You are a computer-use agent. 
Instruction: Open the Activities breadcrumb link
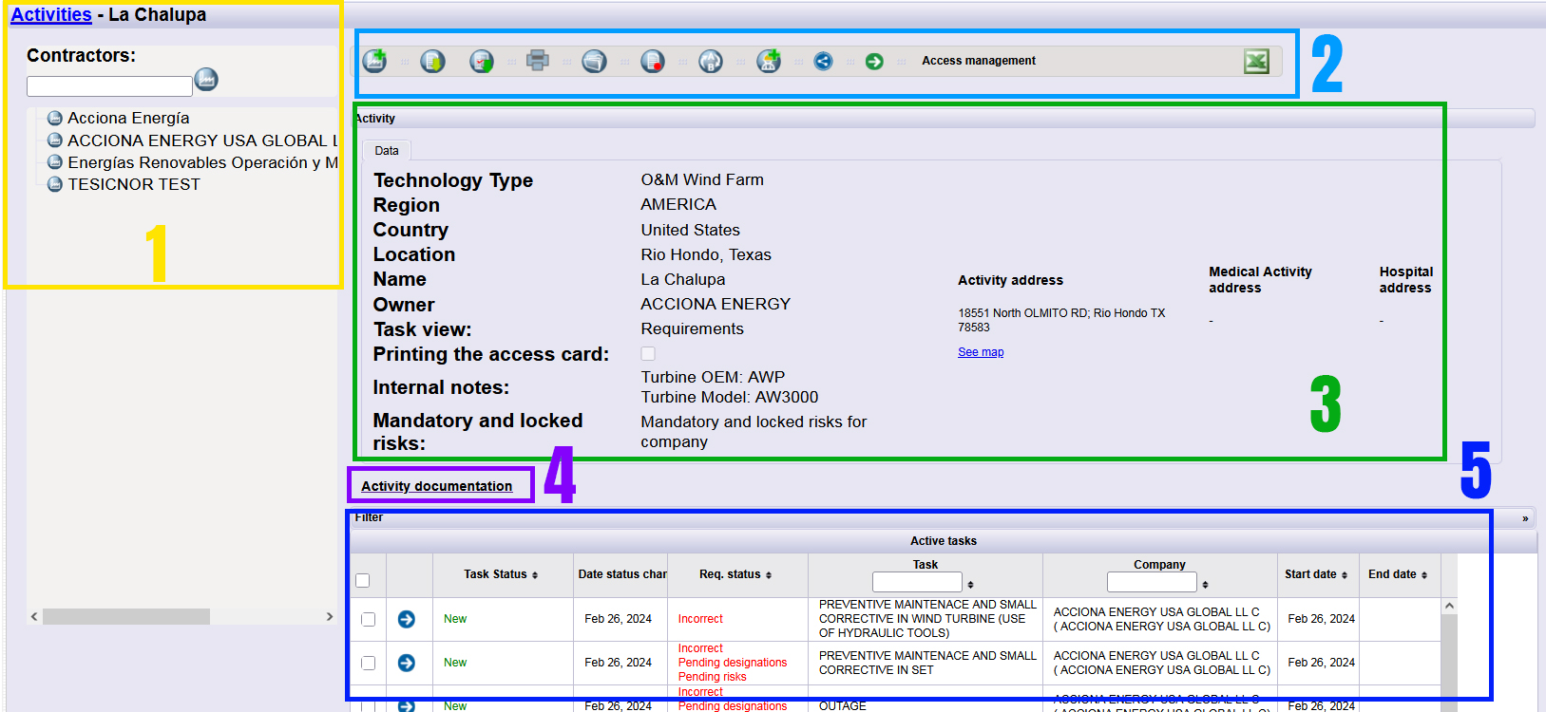(x=51, y=15)
